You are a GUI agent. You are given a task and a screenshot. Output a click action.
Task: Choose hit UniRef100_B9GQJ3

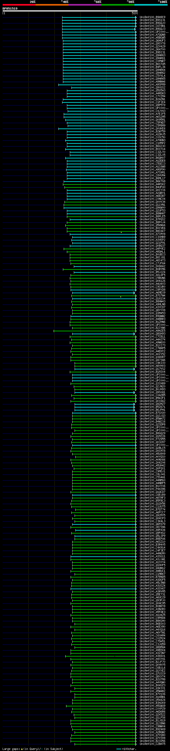152,29
